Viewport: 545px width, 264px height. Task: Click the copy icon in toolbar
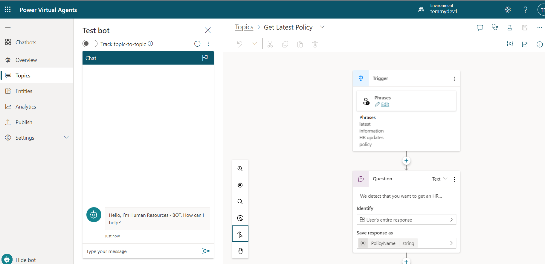click(285, 44)
